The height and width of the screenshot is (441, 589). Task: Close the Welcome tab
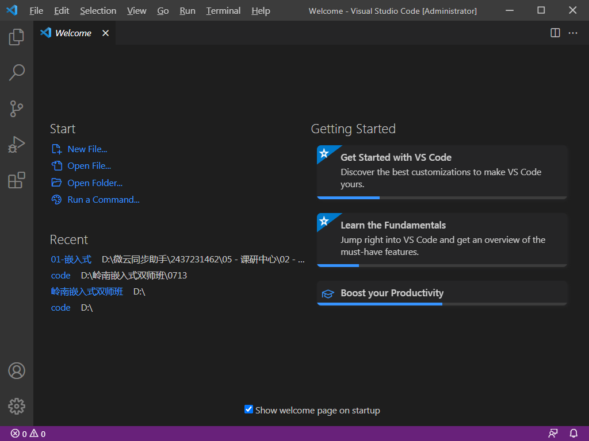pyautogui.click(x=106, y=33)
